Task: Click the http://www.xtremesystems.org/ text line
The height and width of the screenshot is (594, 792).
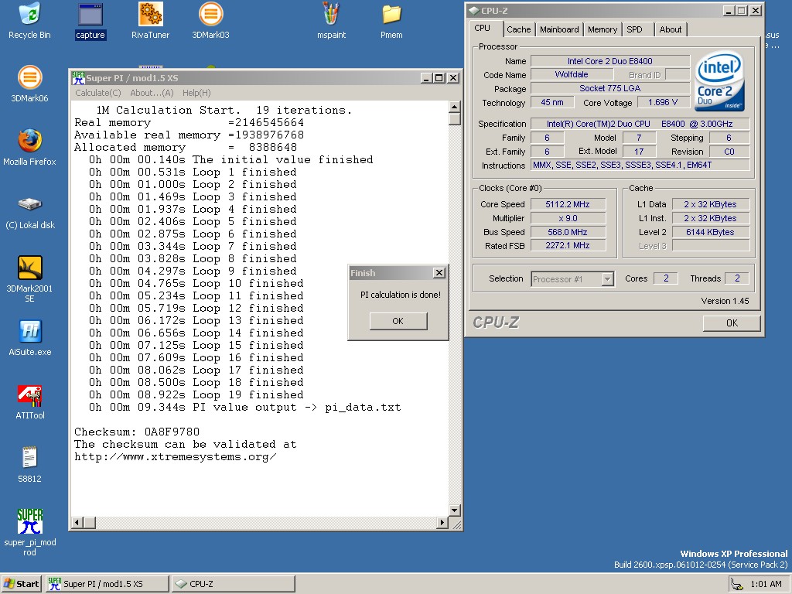Action: coord(176,457)
